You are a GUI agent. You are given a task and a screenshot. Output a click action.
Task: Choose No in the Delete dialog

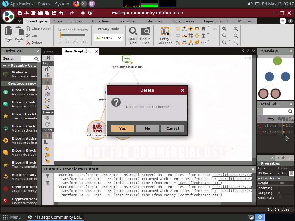pyautogui.click(x=147, y=129)
